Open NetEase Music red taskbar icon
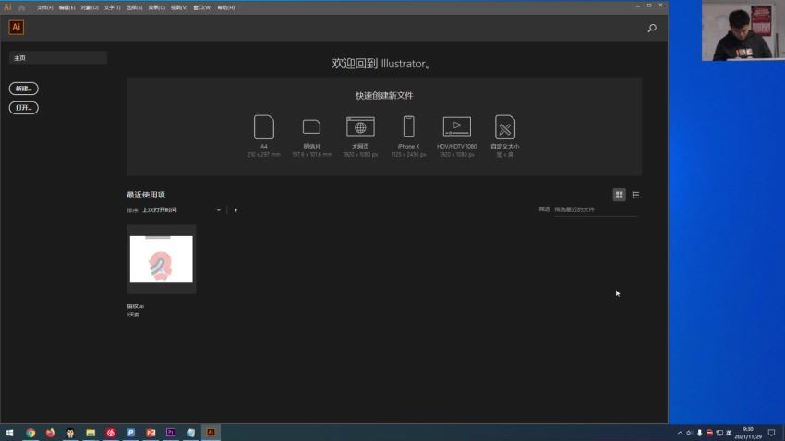This screenshot has height=441, width=785. click(111, 433)
